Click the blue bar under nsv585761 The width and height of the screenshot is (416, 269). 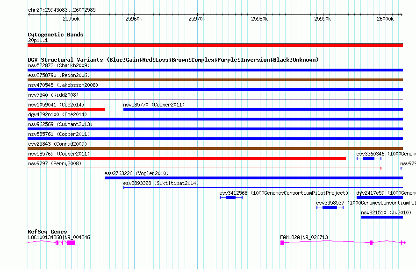[215, 139]
